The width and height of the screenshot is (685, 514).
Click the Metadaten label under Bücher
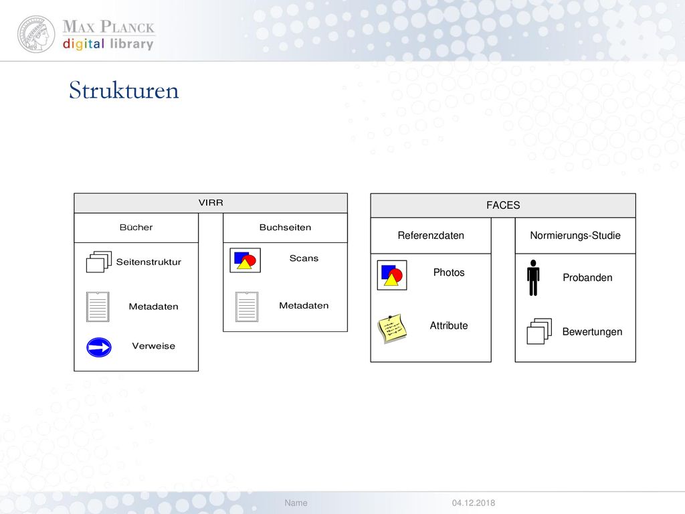pos(153,307)
